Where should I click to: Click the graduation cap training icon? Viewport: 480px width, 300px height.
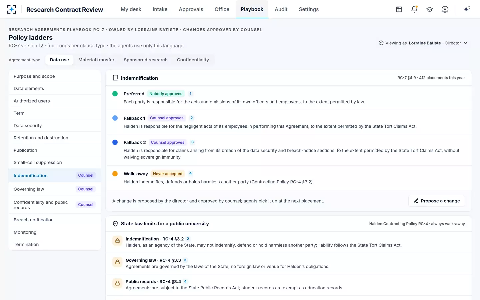click(430, 9)
